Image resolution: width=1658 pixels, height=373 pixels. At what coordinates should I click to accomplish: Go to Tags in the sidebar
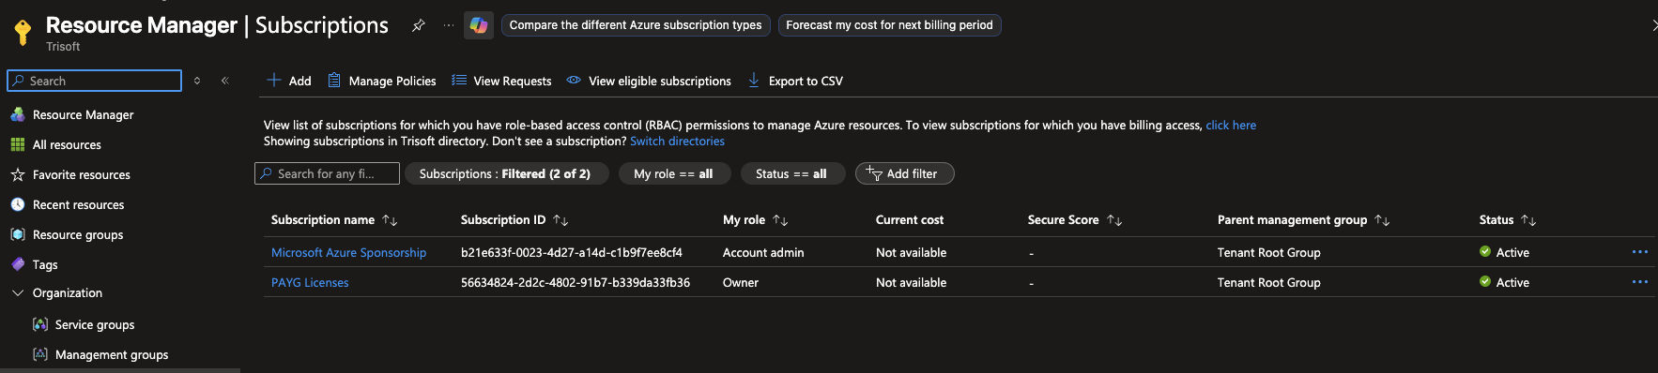coord(45,264)
